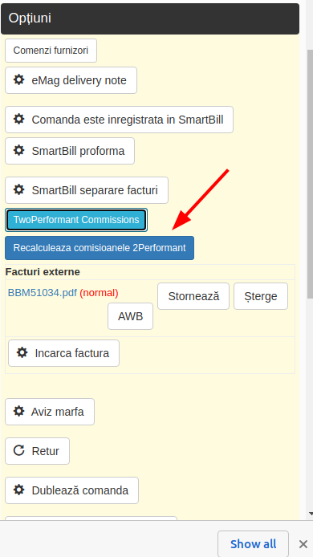Click refresh icon on Retur button
The image size is (313, 557).
coord(18,450)
